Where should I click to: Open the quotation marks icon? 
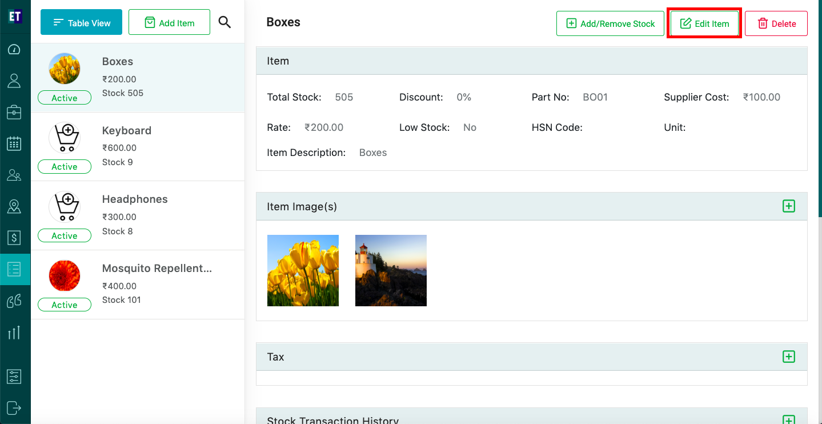(14, 301)
